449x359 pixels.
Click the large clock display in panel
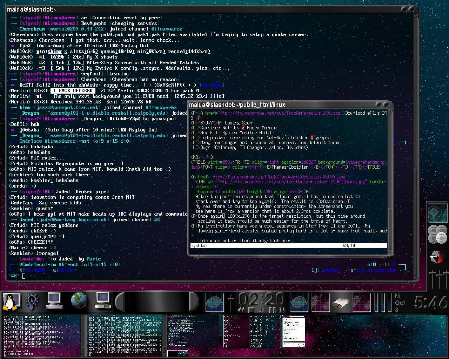[430, 302]
